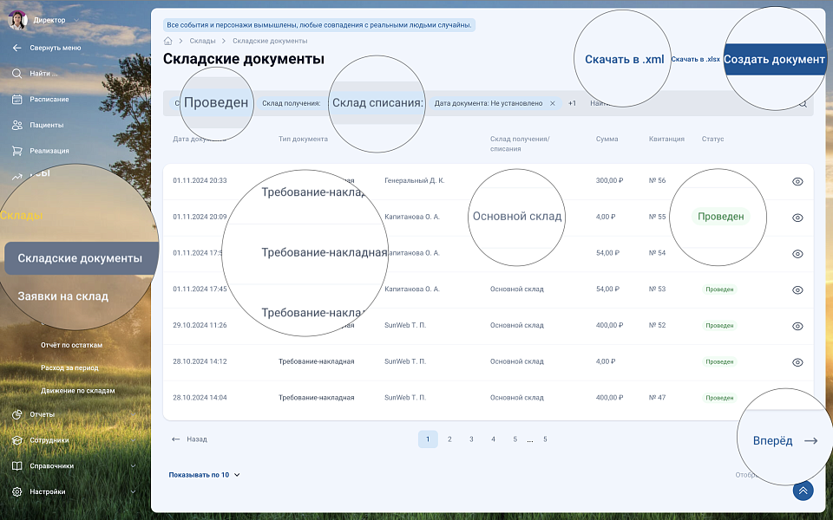Open Заявки на склад in the sidebar
The image size is (833, 520).
(x=63, y=296)
